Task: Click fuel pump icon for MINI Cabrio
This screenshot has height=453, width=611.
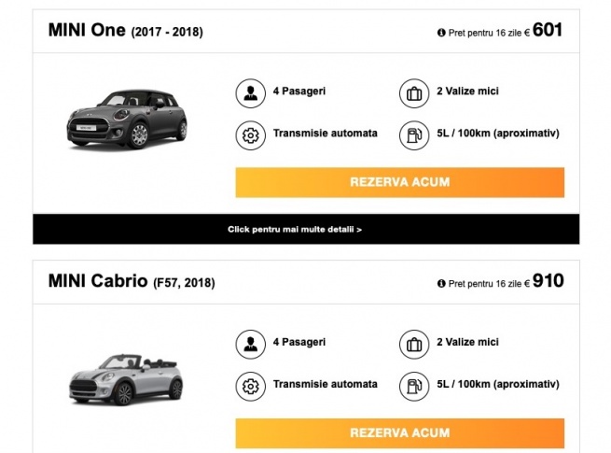Action: pos(412,385)
